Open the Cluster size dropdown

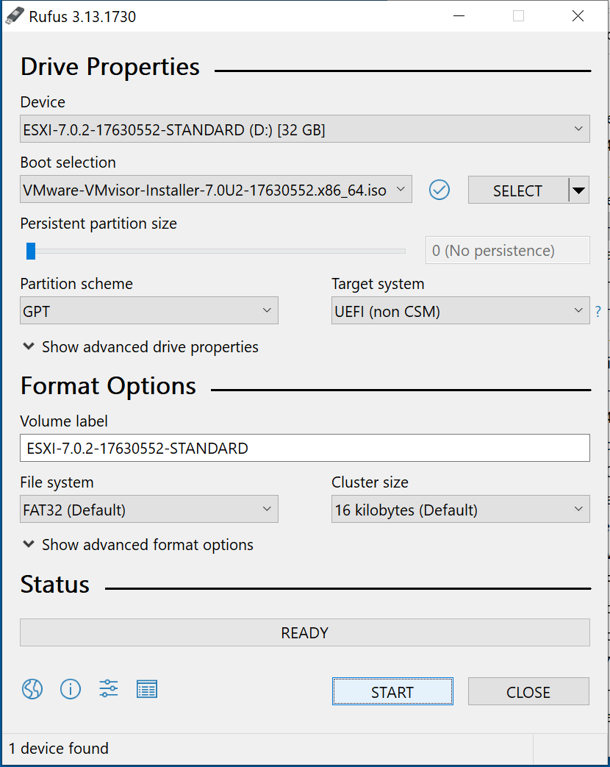coord(460,509)
